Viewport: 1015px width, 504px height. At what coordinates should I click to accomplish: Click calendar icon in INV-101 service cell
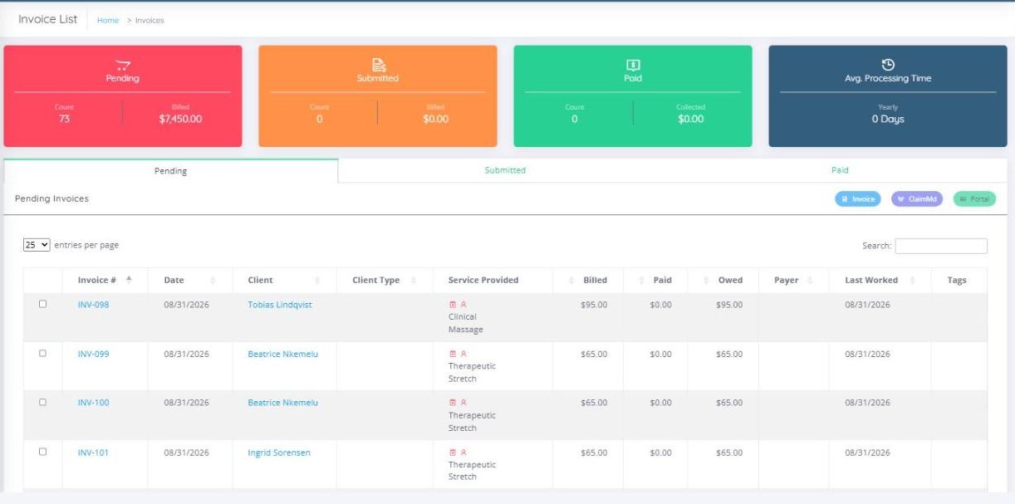[453, 453]
